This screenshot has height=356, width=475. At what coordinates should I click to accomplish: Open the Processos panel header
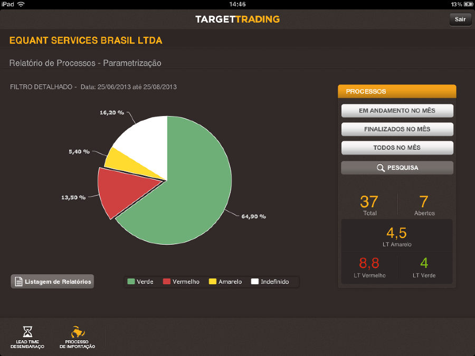(397, 91)
